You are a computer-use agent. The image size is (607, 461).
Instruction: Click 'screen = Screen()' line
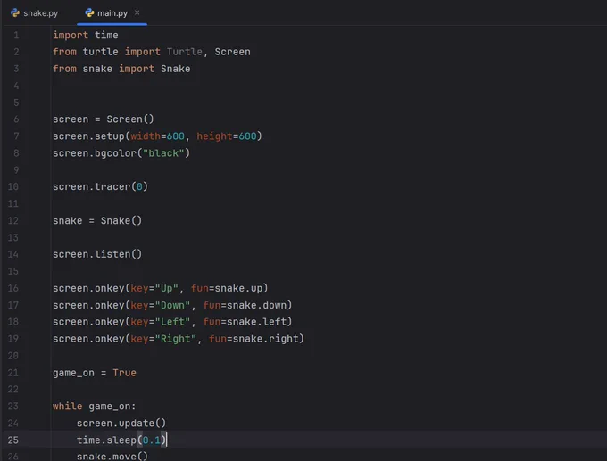pyautogui.click(x=104, y=119)
